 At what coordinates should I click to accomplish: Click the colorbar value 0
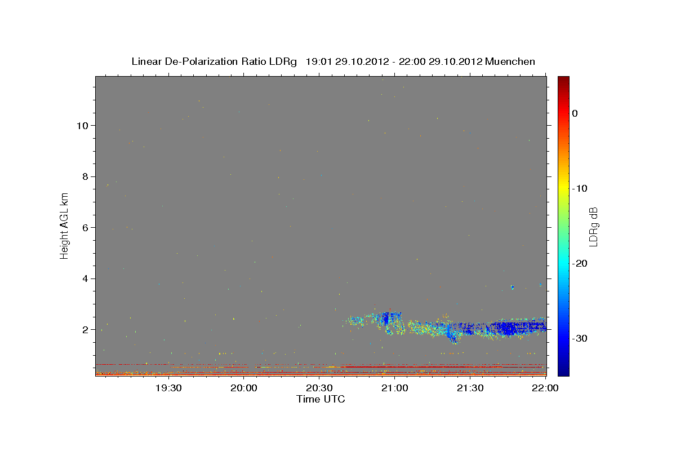pyautogui.click(x=575, y=113)
